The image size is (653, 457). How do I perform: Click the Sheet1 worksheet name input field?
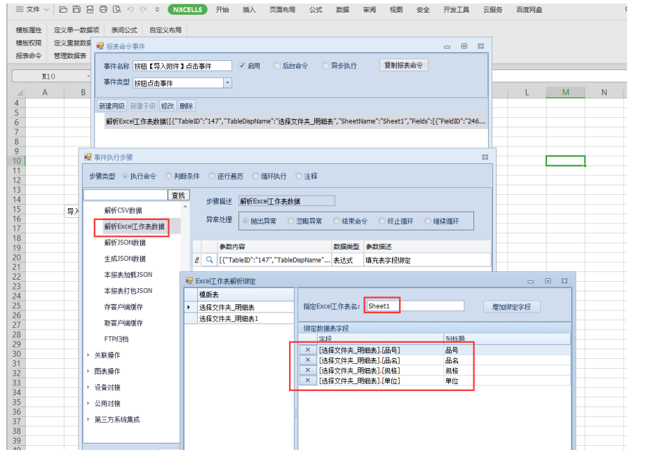click(x=415, y=306)
